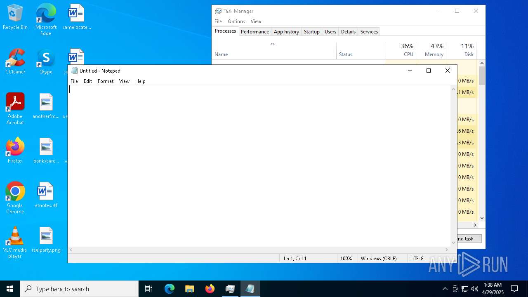Open Google Chrome desktop shortcut

pos(15,198)
